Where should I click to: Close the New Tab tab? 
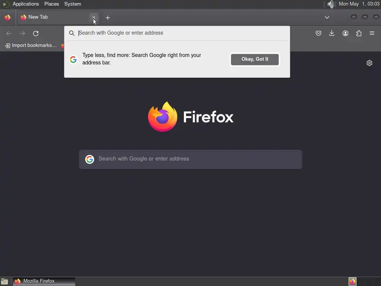[x=93, y=17]
